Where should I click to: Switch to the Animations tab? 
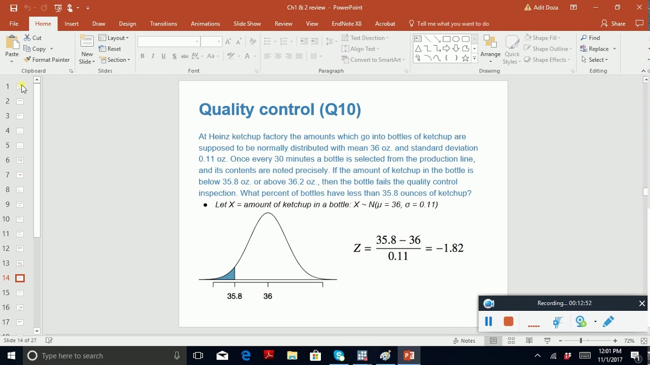point(205,24)
